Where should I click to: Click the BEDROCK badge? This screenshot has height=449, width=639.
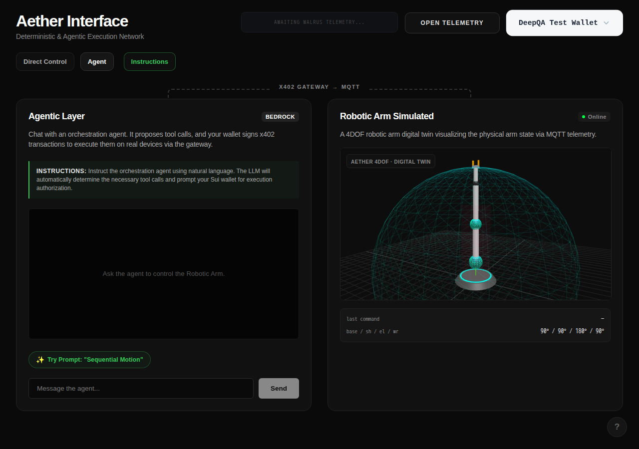coord(280,117)
